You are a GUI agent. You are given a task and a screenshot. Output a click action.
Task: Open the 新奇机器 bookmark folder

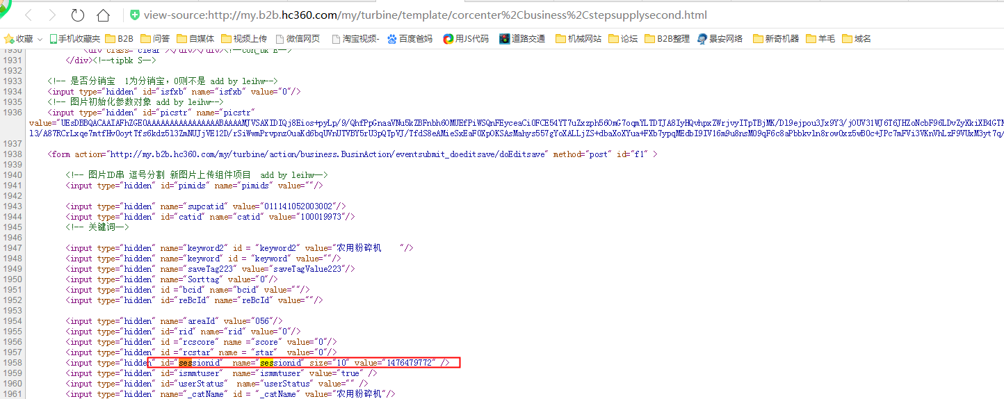(776, 39)
